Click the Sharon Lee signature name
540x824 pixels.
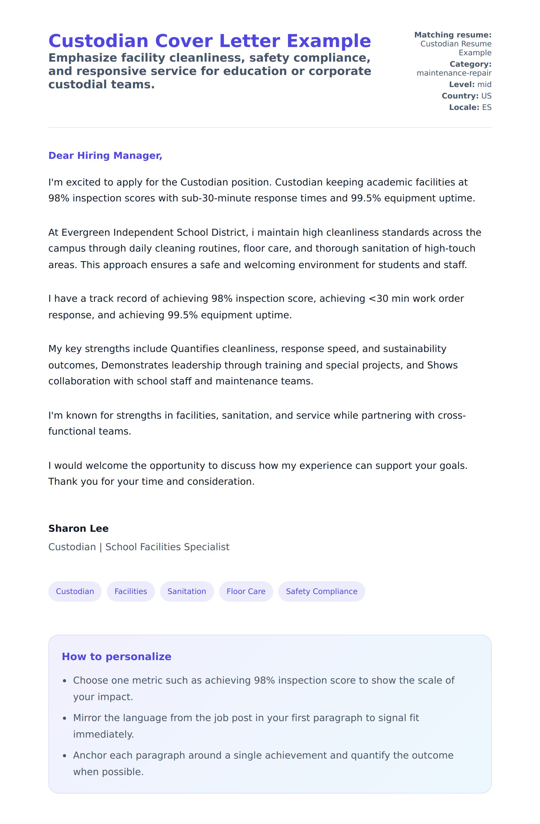point(78,528)
